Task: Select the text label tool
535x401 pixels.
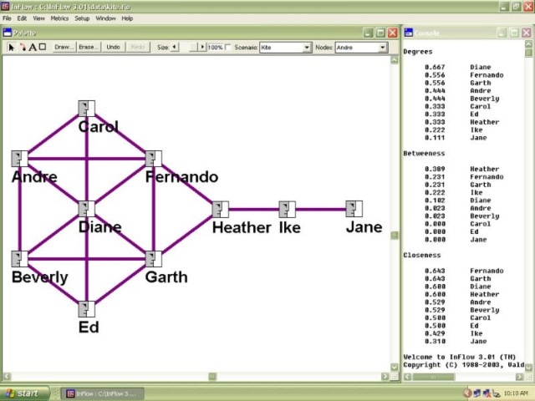Action: coord(33,47)
